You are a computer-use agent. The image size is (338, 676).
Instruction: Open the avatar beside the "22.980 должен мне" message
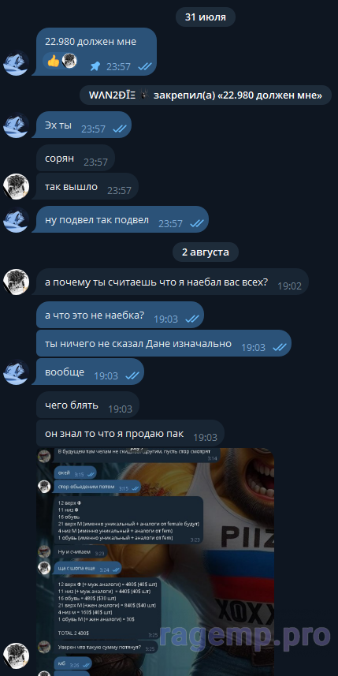click(17, 63)
